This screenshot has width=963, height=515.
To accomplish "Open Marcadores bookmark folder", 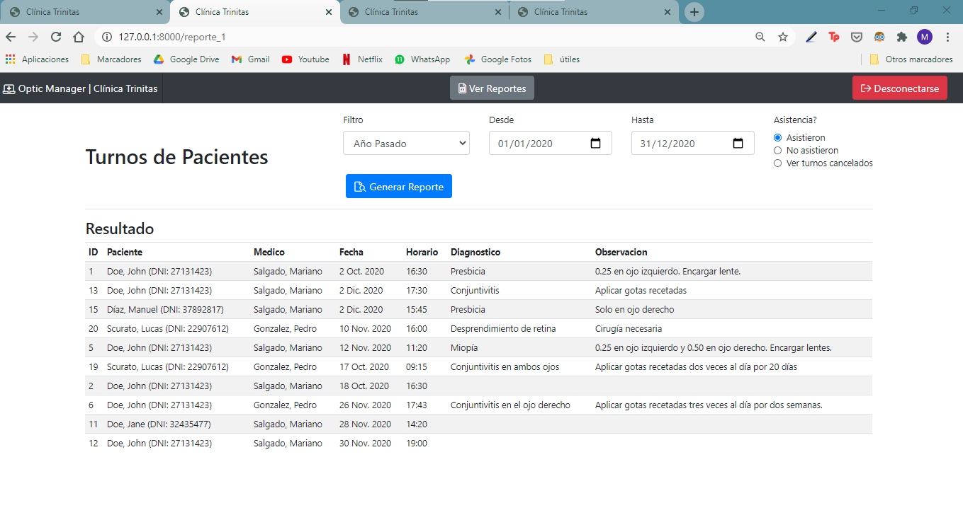I will pos(111,59).
